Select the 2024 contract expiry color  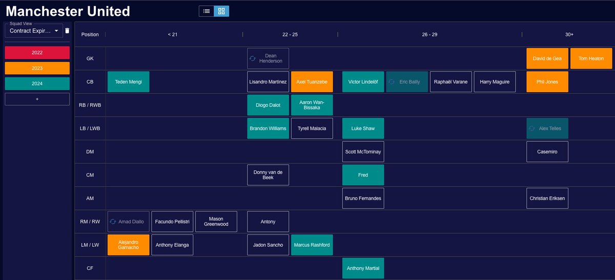tap(37, 83)
